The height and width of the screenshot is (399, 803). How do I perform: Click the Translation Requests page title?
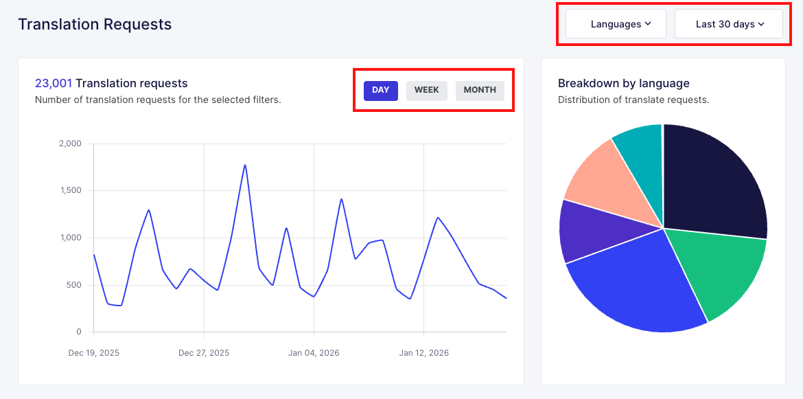point(95,24)
